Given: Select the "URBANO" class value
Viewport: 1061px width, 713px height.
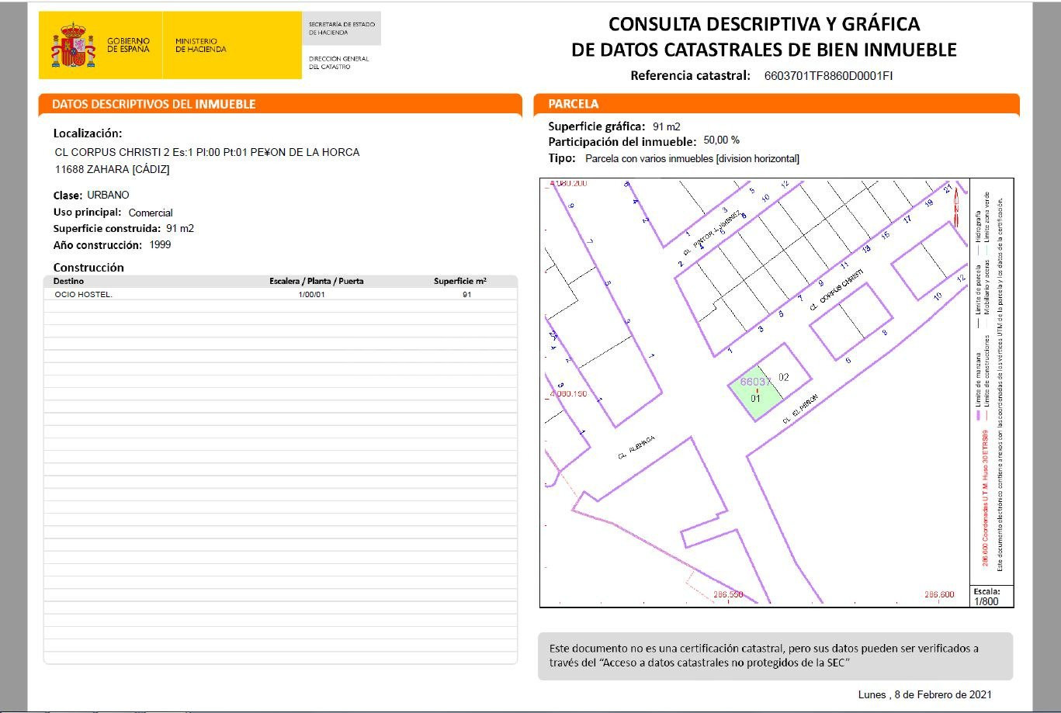Looking at the screenshot, I should coord(108,195).
